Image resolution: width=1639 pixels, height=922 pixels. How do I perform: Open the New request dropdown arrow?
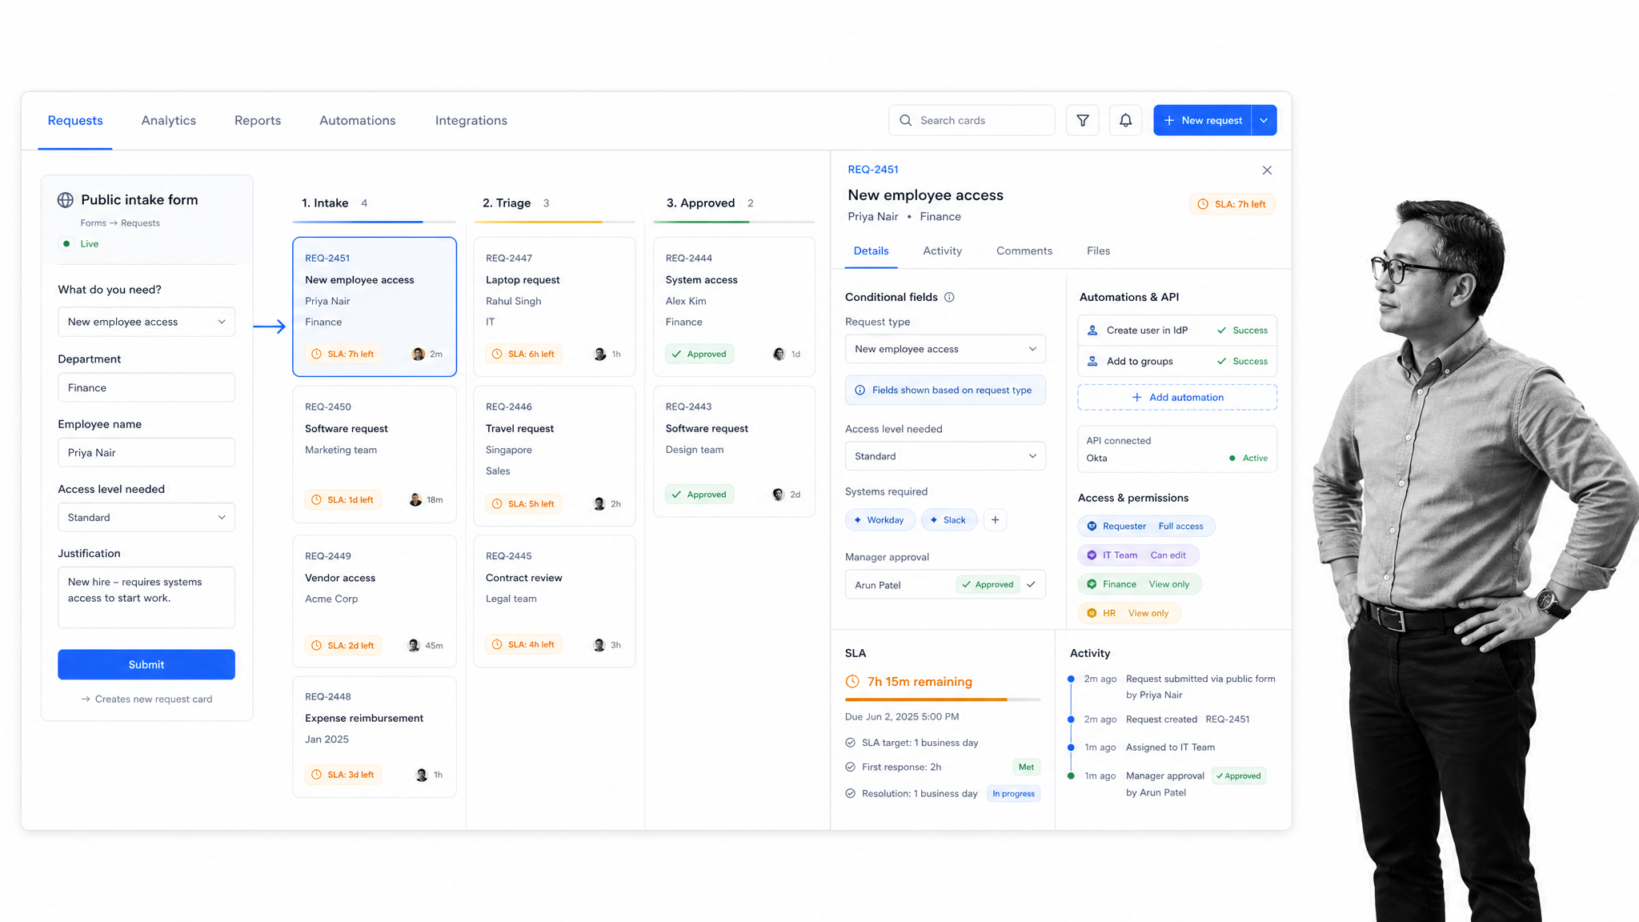click(x=1264, y=120)
